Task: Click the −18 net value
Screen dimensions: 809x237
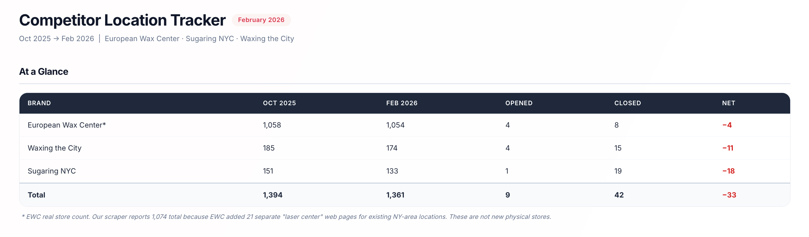Action: (728, 171)
